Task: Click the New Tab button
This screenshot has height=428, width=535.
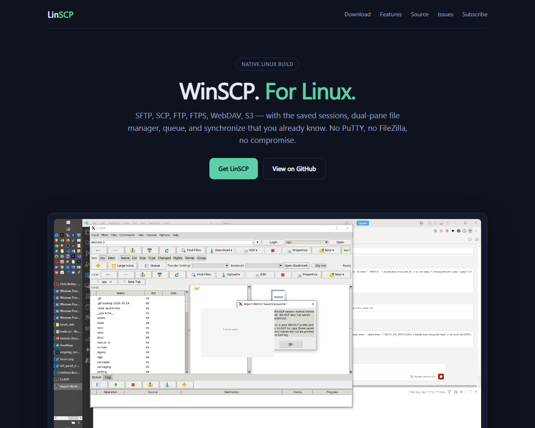Action: pos(132,282)
